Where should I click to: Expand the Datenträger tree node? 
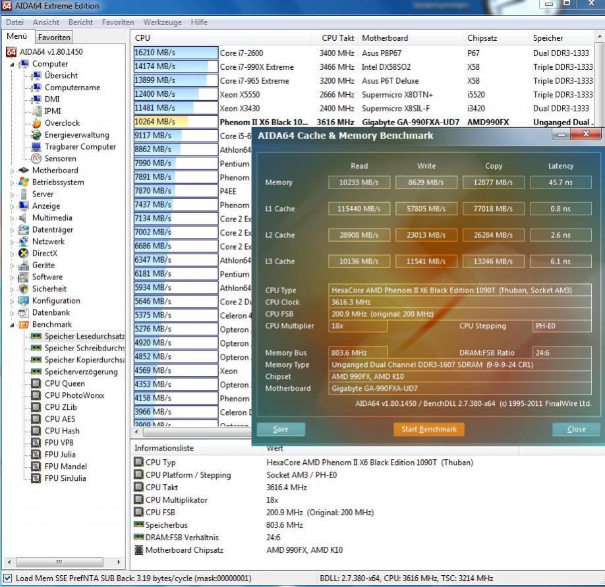pyautogui.click(x=12, y=230)
